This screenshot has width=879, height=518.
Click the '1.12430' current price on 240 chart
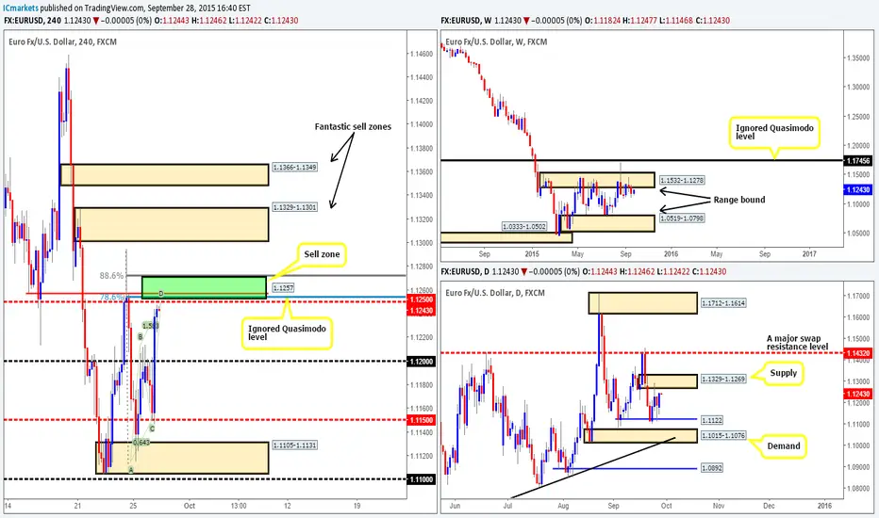coord(421,310)
